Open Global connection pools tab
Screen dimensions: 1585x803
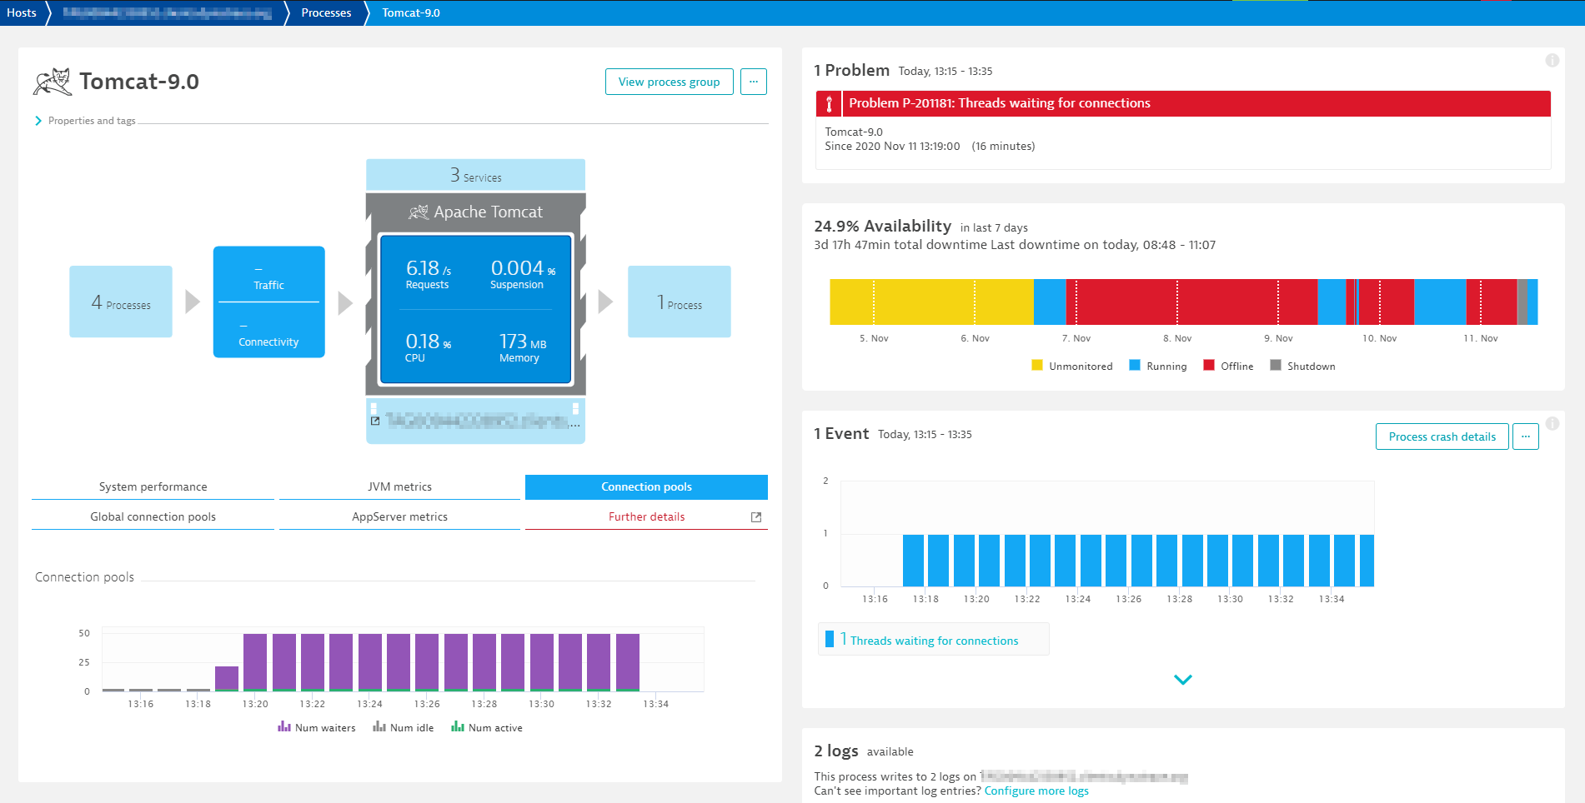pyautogui.click(x=153, y=517)
